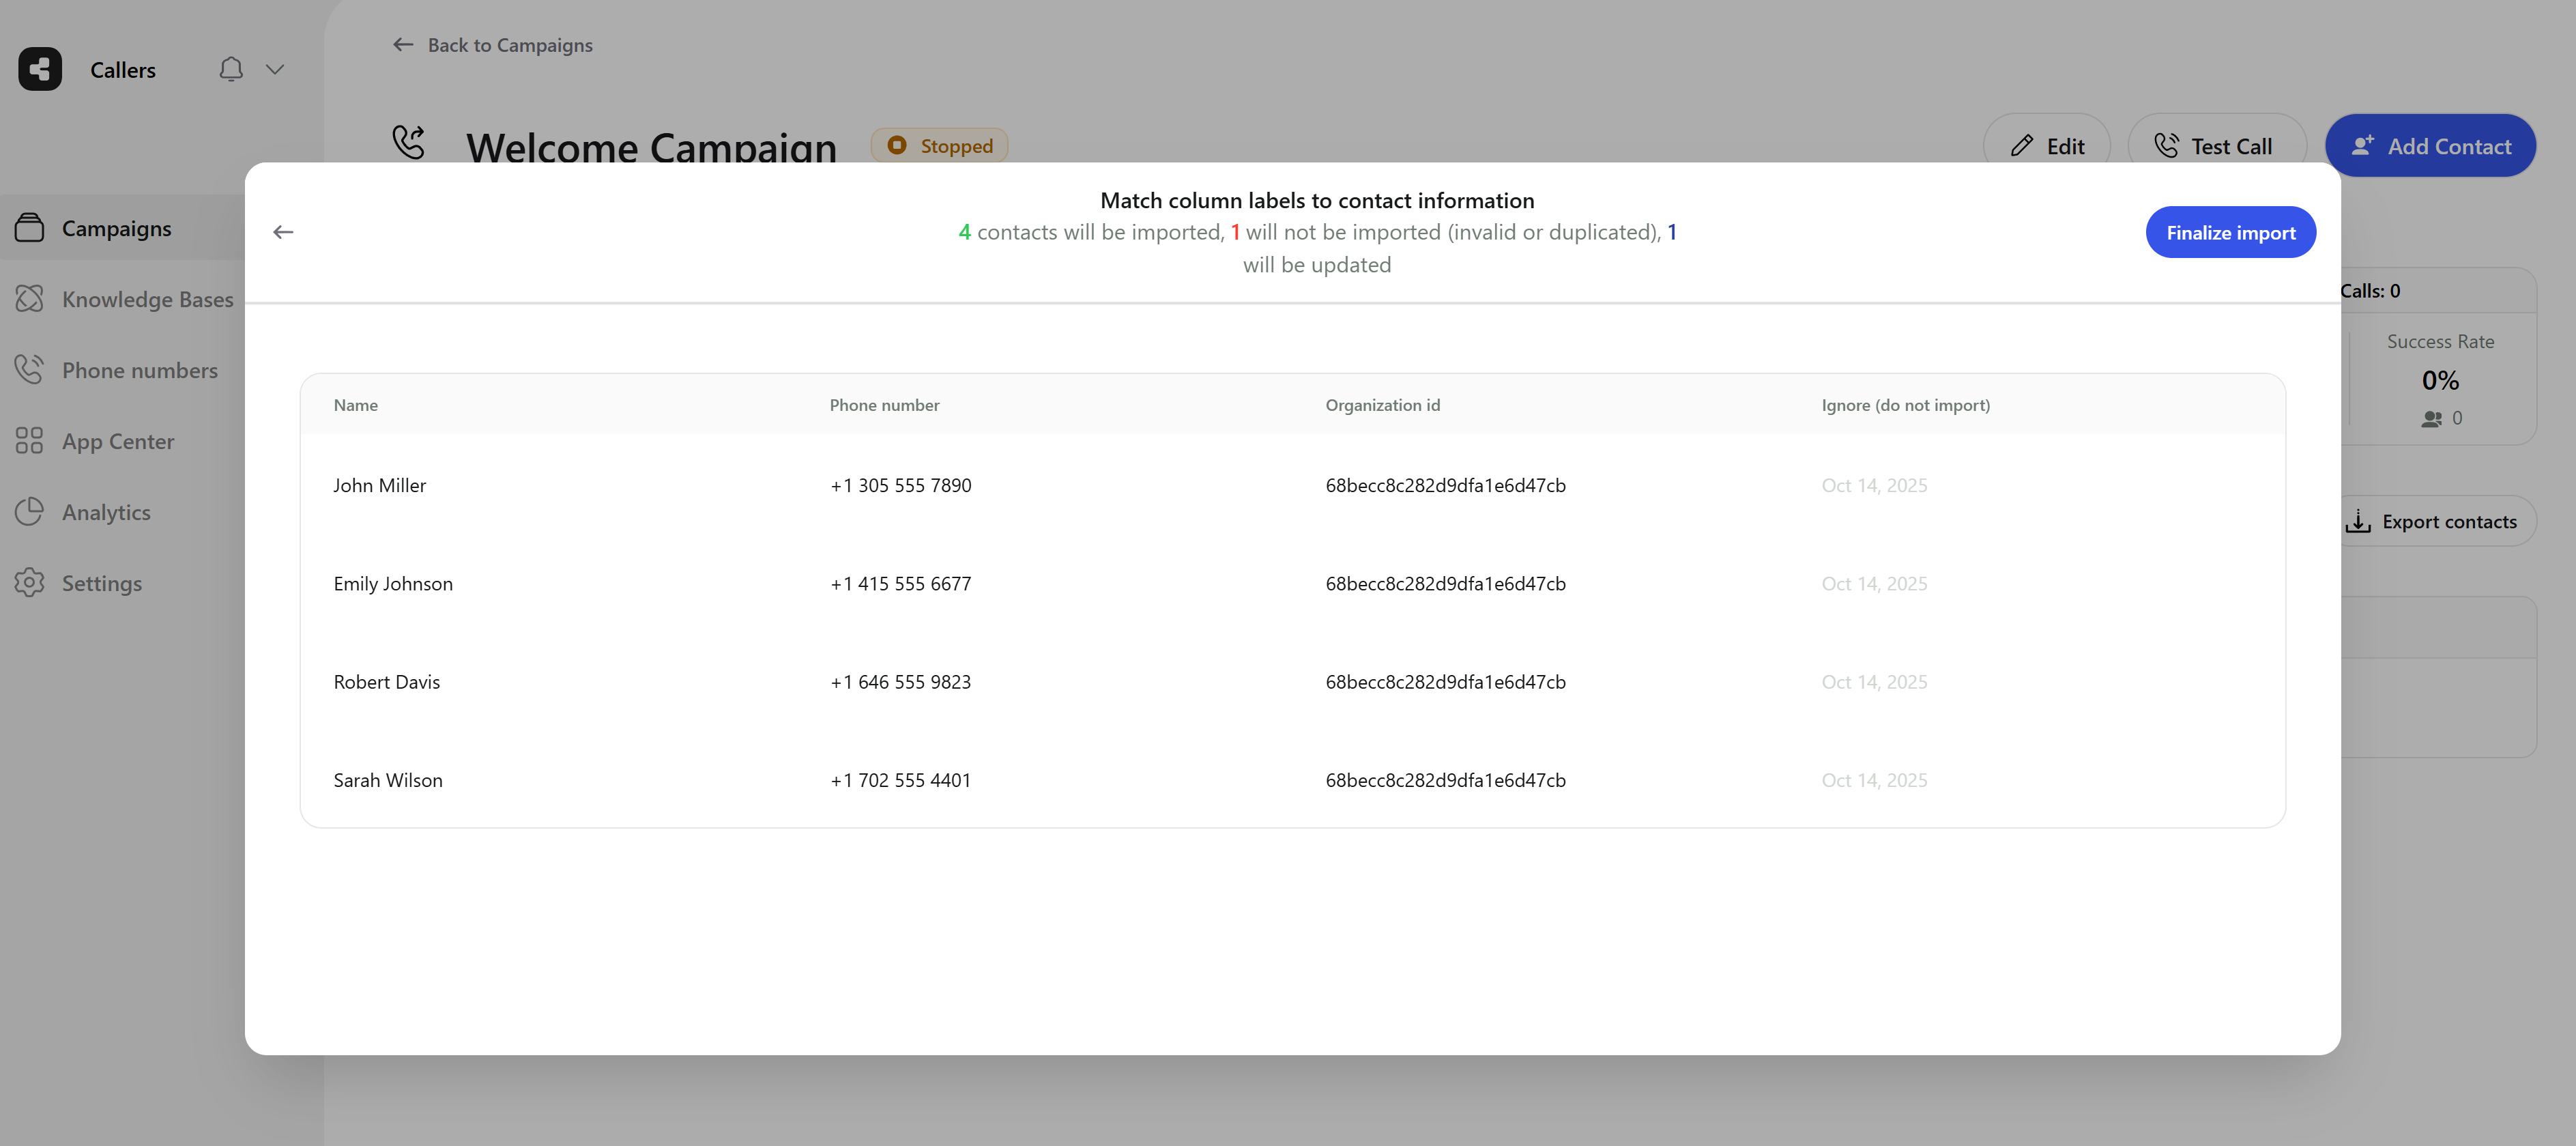The image size is (2576, 1146).
Task: Click the Settings gear icon
Action: pyautogui.click(x=29, y=583)
